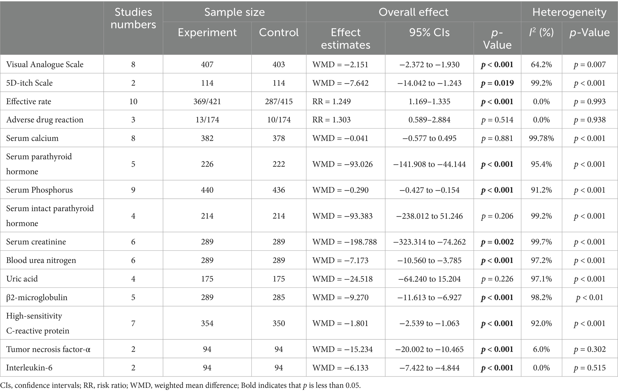Image resolution: width=618 pixels, height=392 pixels.
Task: Select the "5D-itch Scale" row label
Action: [x=30, y=83]
